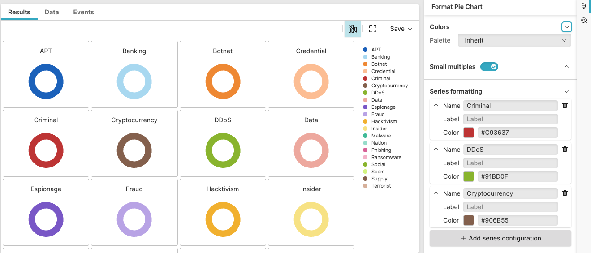Screen dimensions: 591x253
Task: Switch to the Events tab
Action: click(84, 12)
